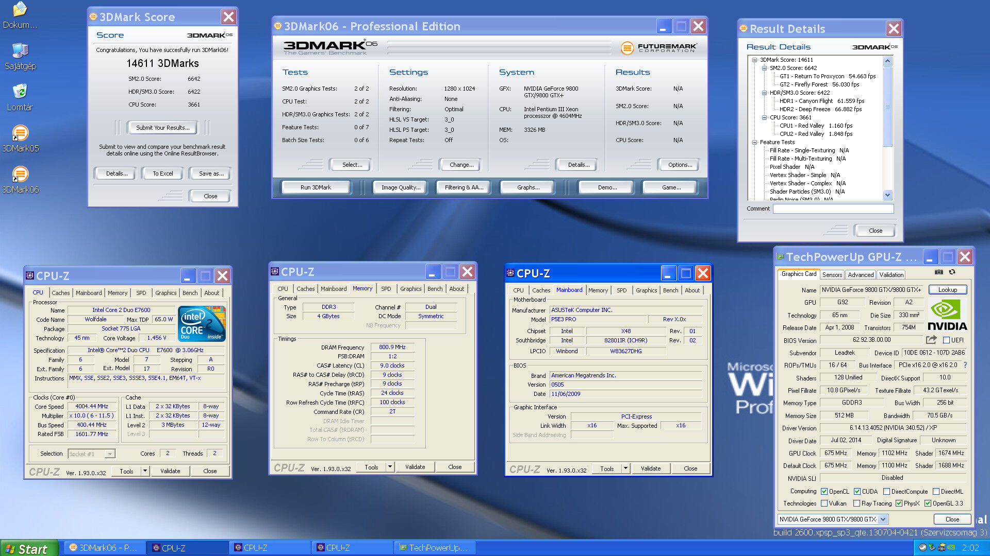Viewport: 990px width, 556px height.
Task: Click the GPU-Z screenshot camera icon
Action: coord(939,272)
